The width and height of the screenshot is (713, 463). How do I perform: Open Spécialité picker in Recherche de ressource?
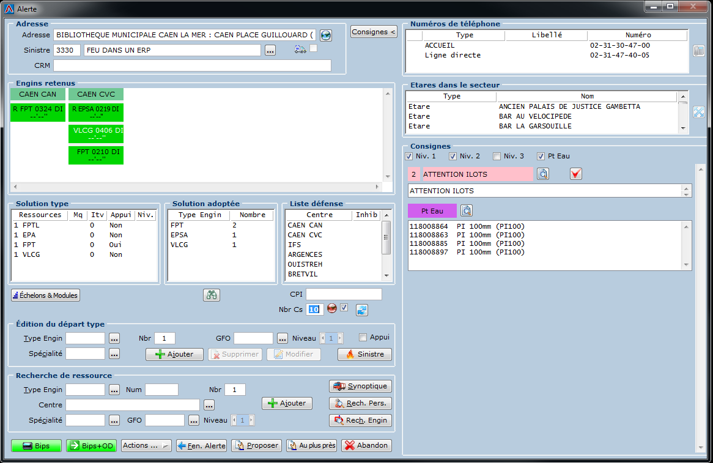coord(114,420)
